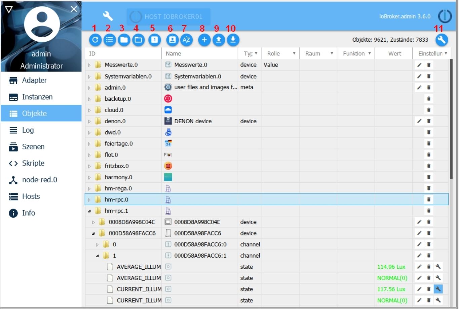This screenshot has width=459, height=313.
Task: Toggle list view of objects
Action: (110, 40)
